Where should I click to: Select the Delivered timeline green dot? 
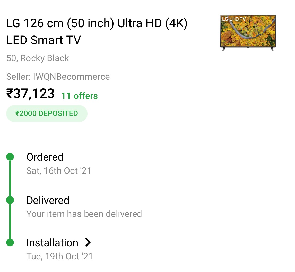10,200
